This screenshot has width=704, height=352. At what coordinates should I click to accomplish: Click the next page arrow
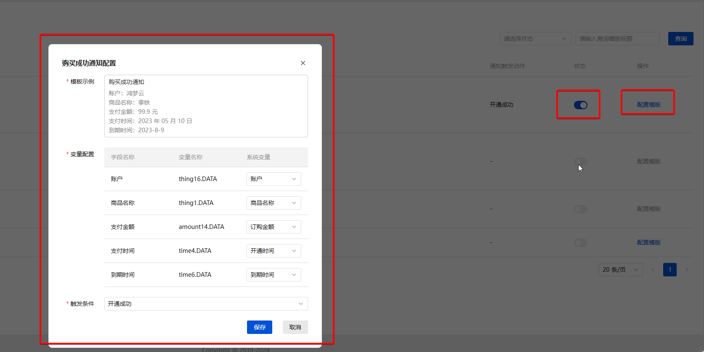687,270
